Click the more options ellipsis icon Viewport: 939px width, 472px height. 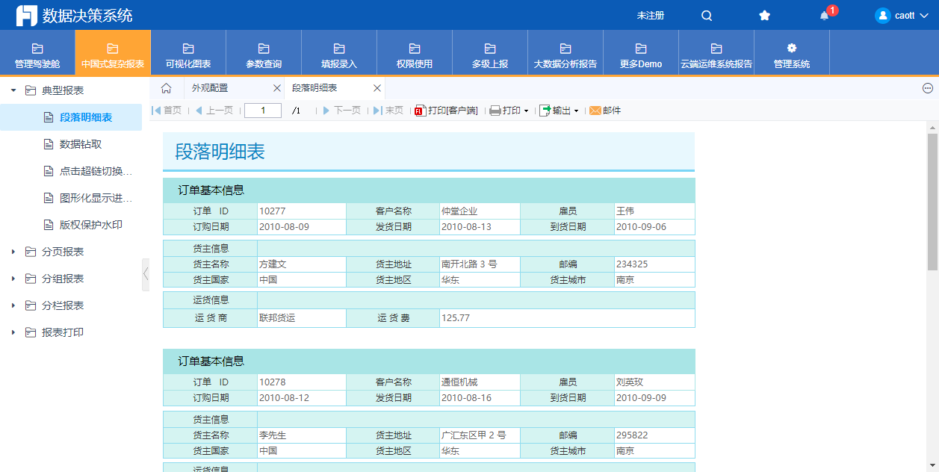(x=928, y=88)
